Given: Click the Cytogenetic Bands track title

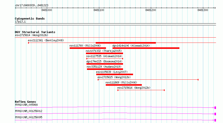Looking at the screenshot, I should 30,19.
